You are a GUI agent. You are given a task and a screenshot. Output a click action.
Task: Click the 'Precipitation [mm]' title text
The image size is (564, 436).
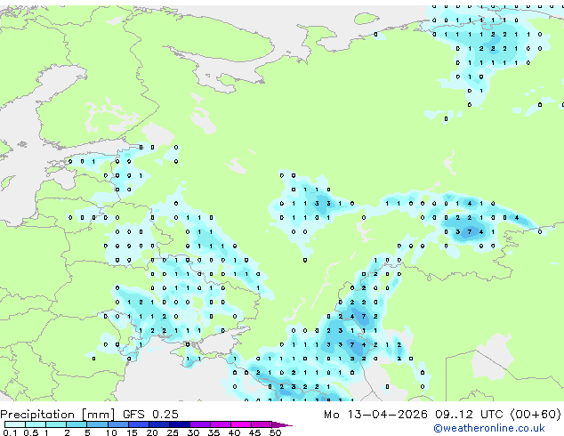click(58, 415)
